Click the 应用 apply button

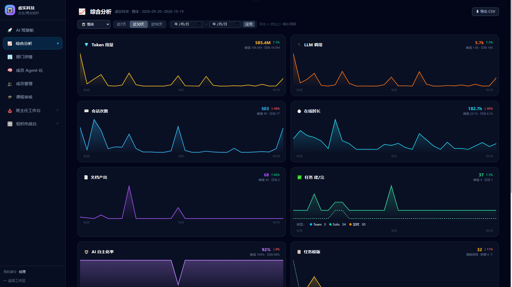(249, 24)
